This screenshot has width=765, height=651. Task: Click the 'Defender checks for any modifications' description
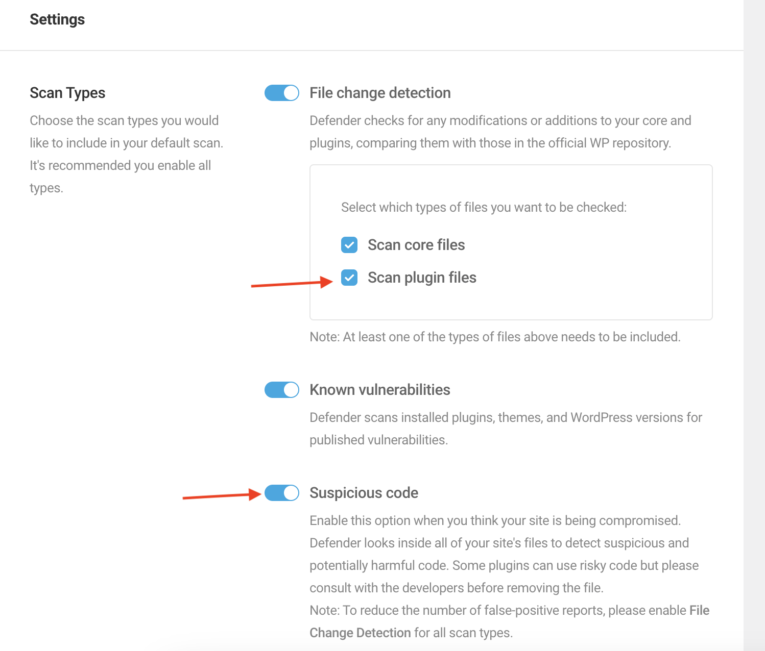tap(500, 120)
